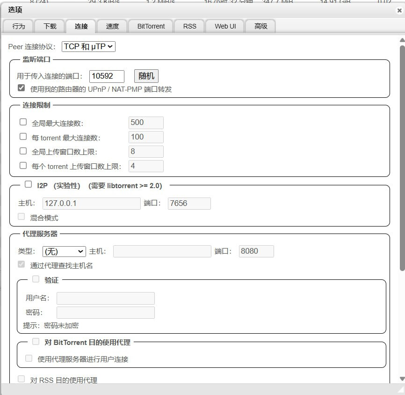Click the 密码 input field

pos(106,313)
